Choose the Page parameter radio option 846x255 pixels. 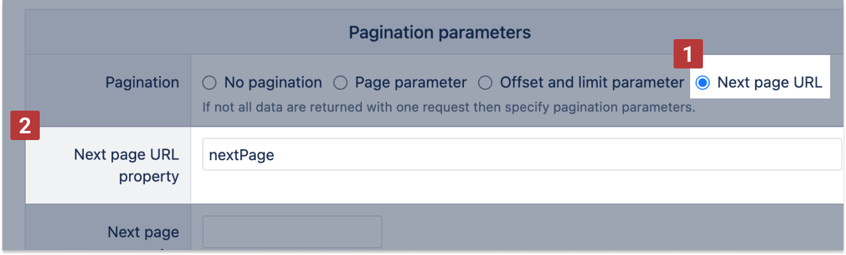tap(340, 82)
